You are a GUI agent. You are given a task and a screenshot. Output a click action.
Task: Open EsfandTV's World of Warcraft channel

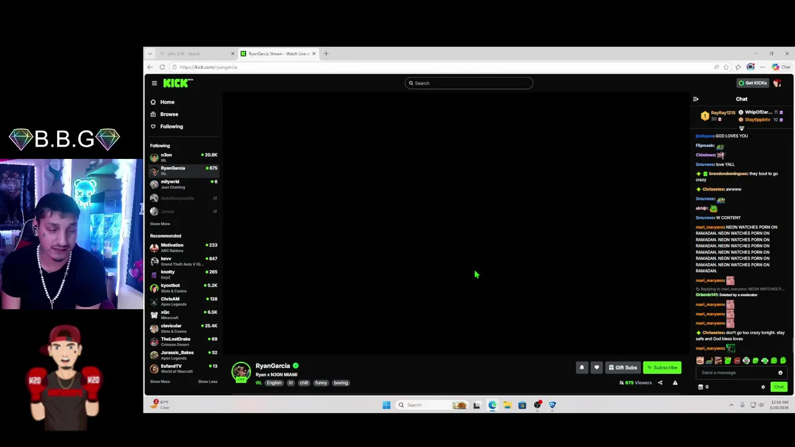(184, 369)
